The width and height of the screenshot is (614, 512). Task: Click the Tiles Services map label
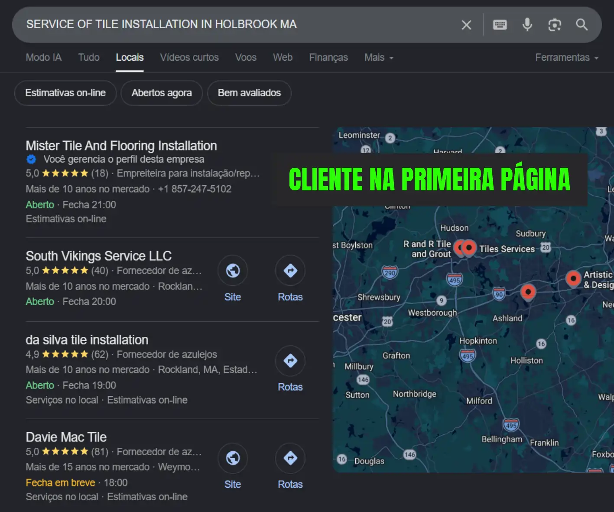pyautogui.click(x=507, y=249)
